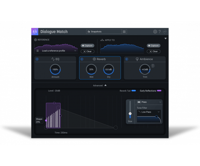The height and width of the screenshot is (166, 200).
Task: Click Clear in the Apply To section
Action: (x=153, y=51)
